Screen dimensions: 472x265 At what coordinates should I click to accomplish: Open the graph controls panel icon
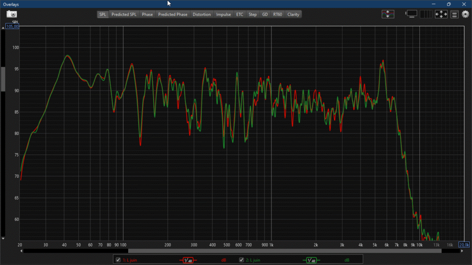click(x=454, y=14)
